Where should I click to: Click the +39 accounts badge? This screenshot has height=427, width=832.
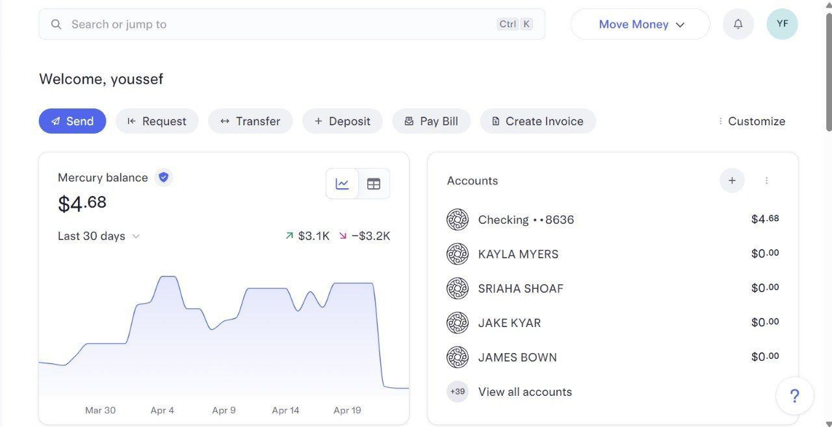[x=458, y=391]
